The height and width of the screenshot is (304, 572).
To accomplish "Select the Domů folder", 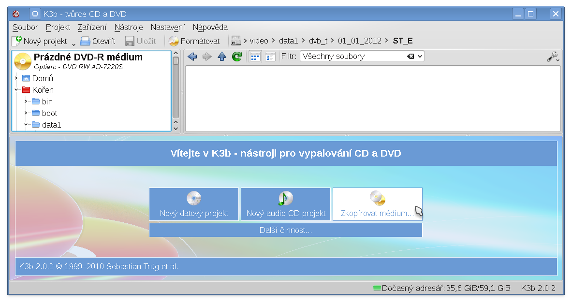I will 38,78.
